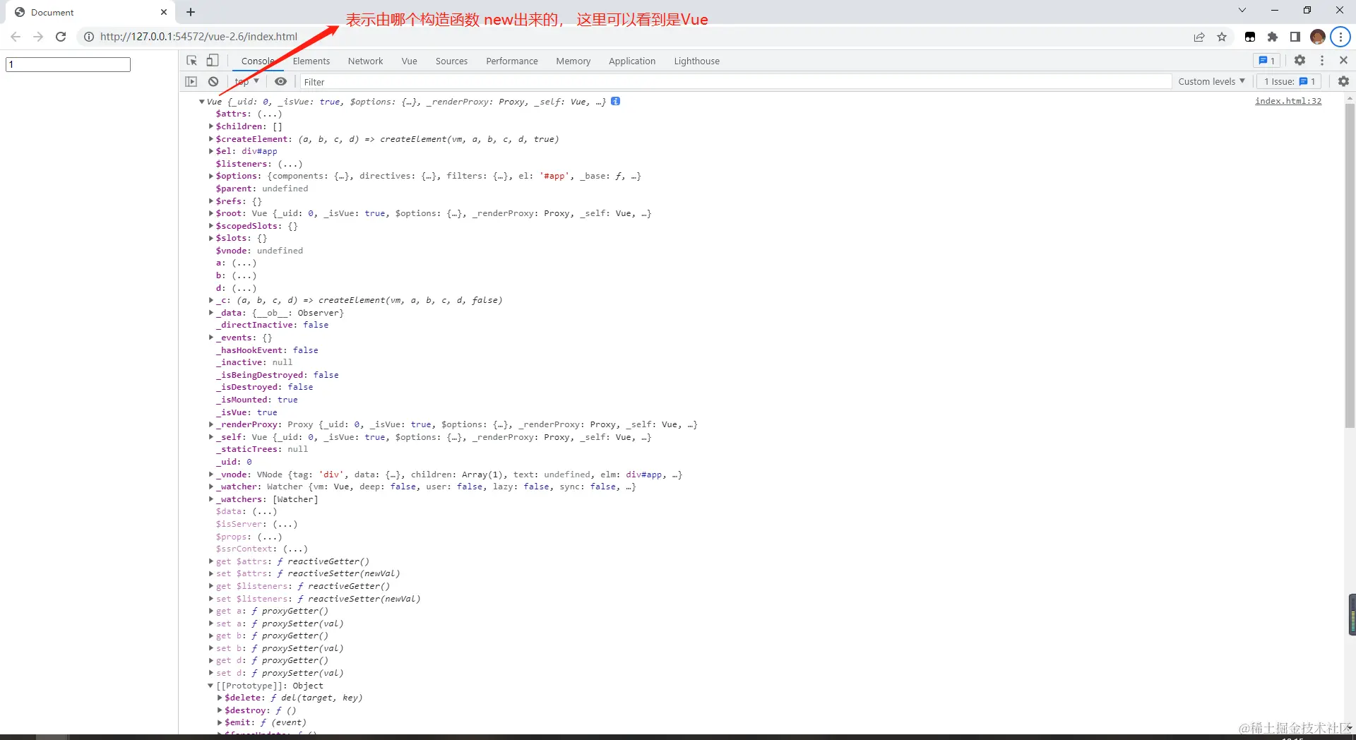The height and width of the screenshot is (740, 1356).
Task: Expand the $delete prototype method
Action: (x=220, y=698)
